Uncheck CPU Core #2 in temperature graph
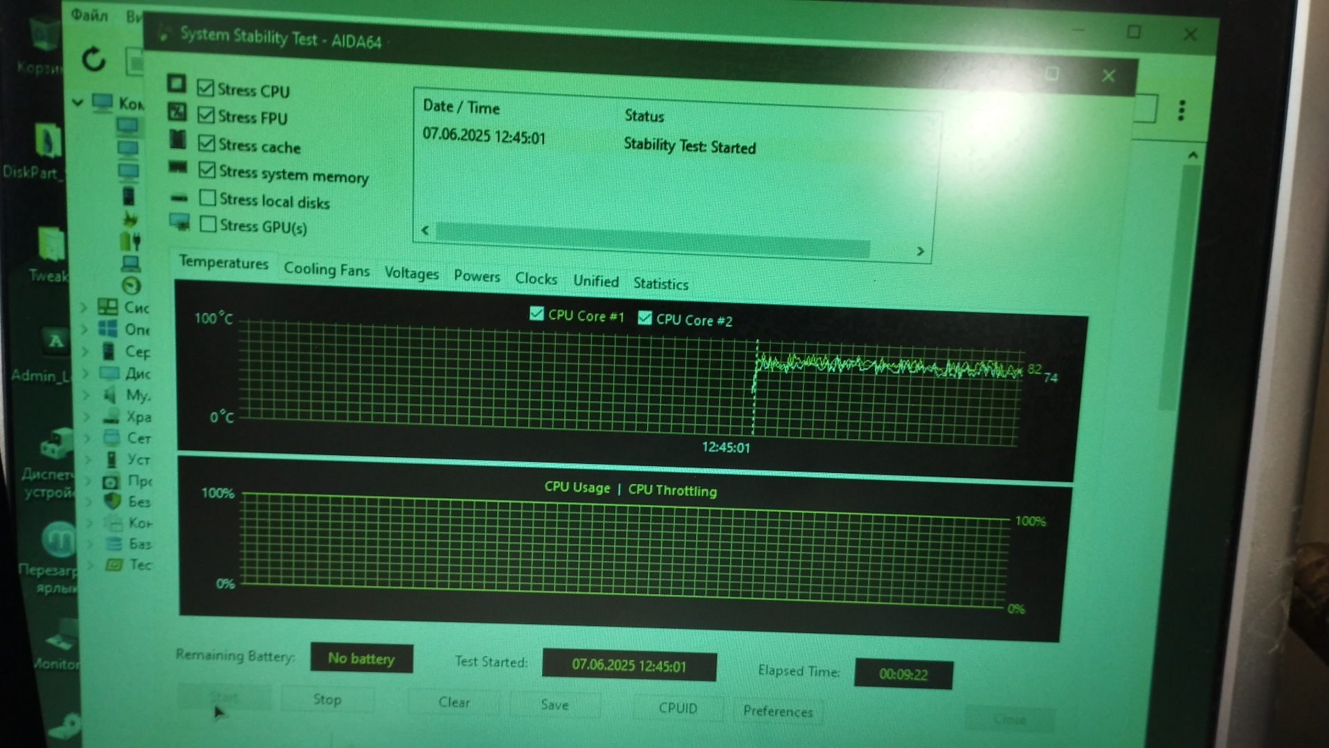The width and height of the screenshot is (1329, 748). coord(644,318)
